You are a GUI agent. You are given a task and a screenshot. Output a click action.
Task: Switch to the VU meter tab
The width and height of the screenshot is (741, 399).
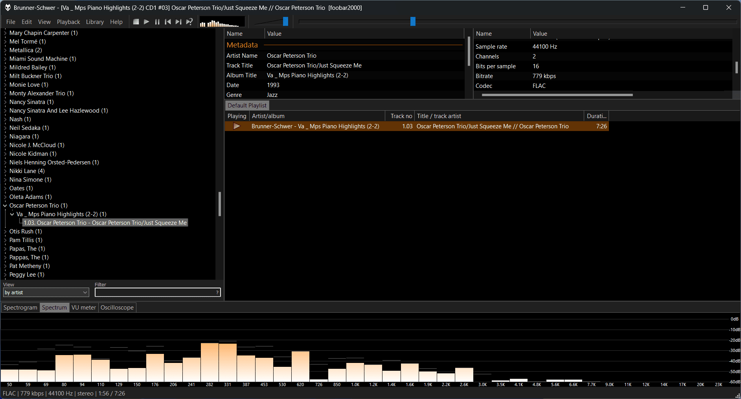(x=84, y=308)
